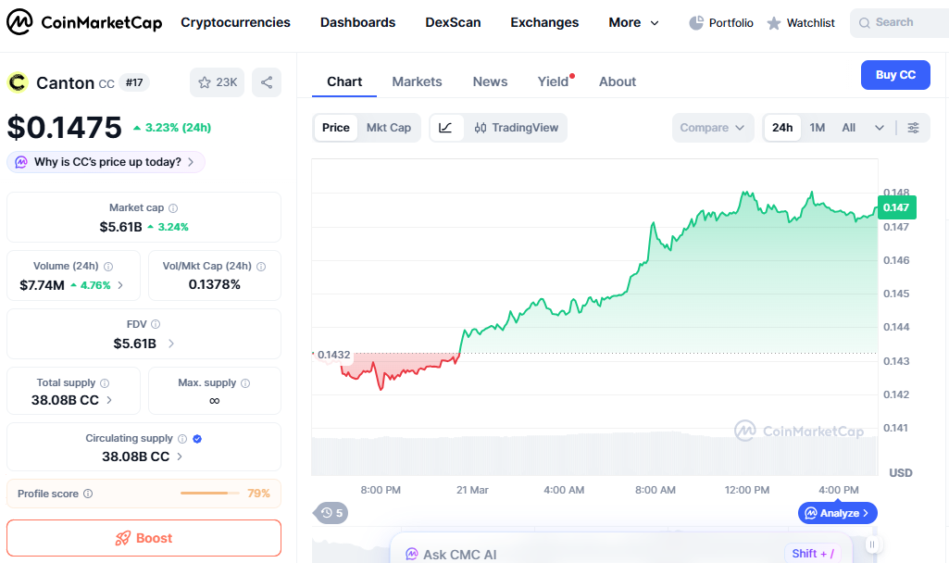
Task: Click the Buy CC button
Action: click(894, 74)
